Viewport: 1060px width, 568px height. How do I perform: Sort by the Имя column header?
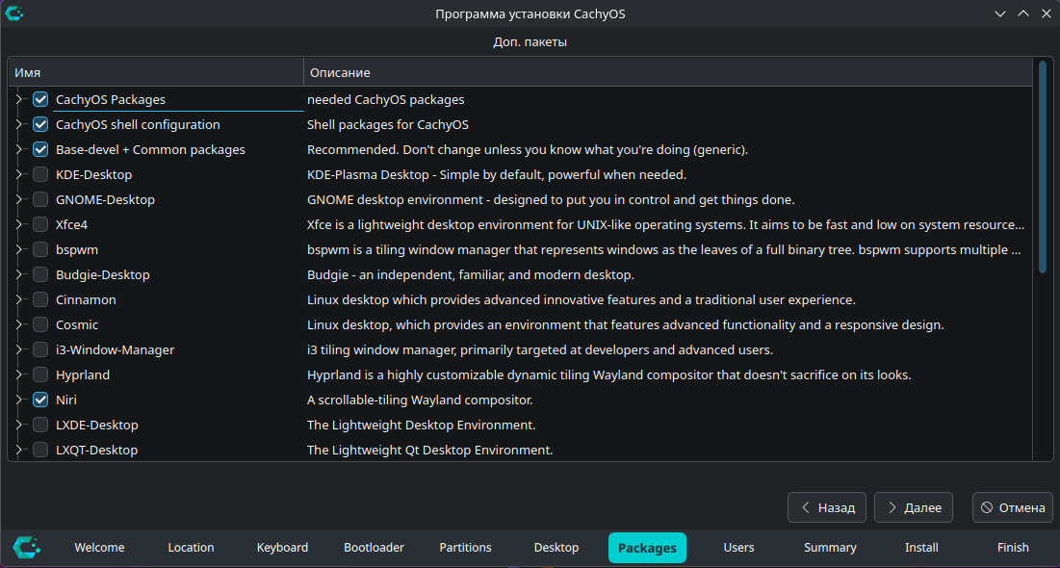click(155, 72)
